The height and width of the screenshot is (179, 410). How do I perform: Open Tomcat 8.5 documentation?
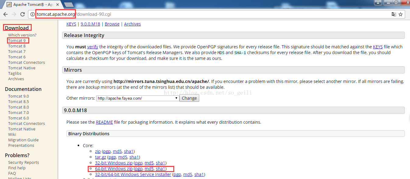point(19,102)
